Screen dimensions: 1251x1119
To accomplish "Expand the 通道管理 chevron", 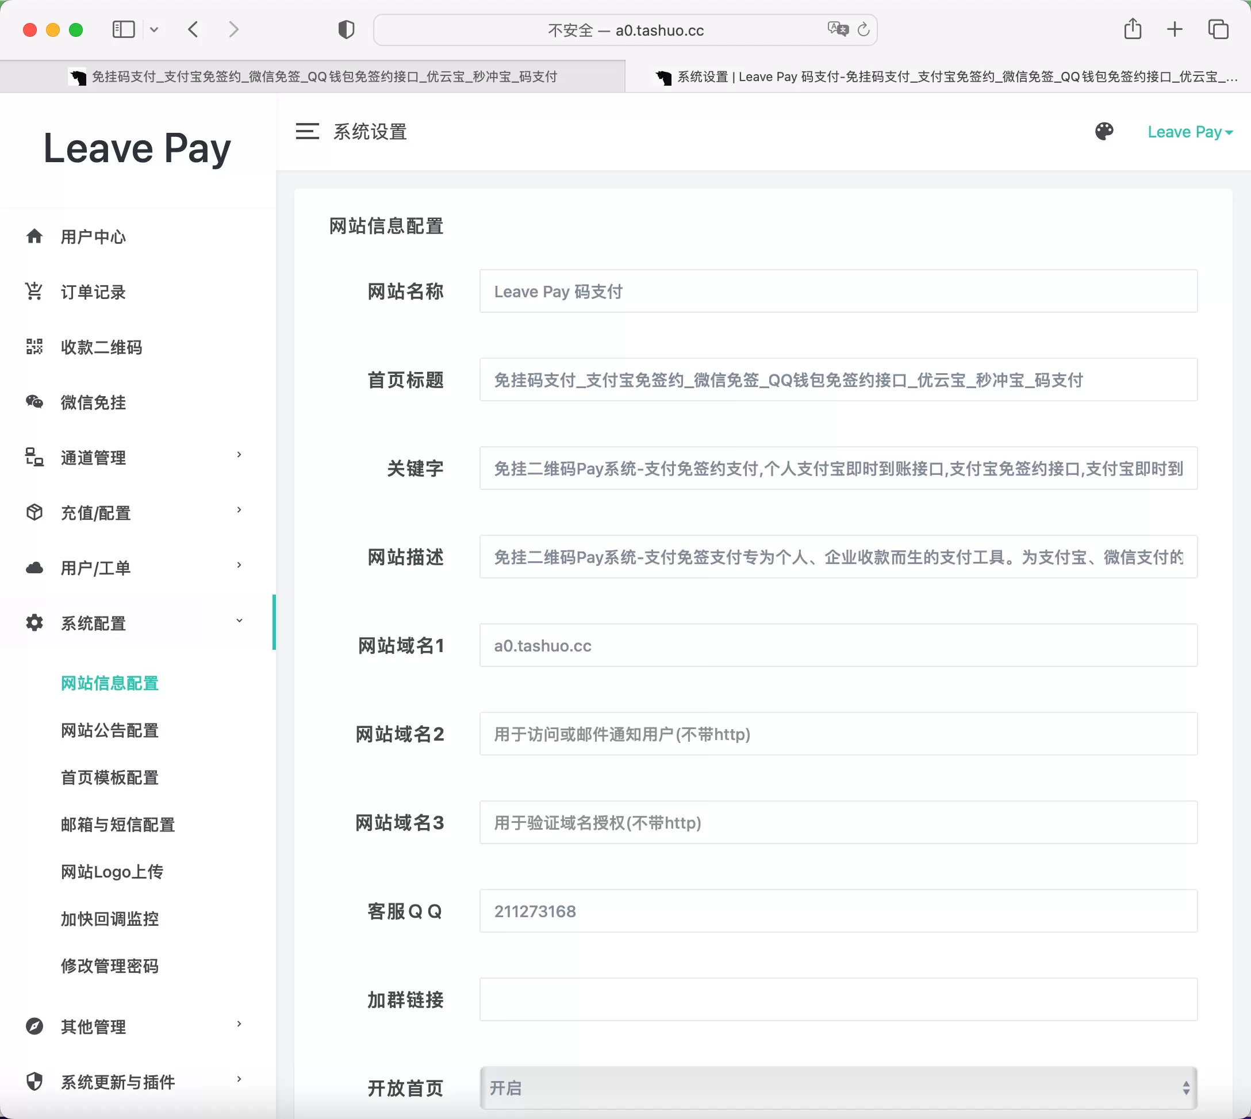I will pos(239,455).
